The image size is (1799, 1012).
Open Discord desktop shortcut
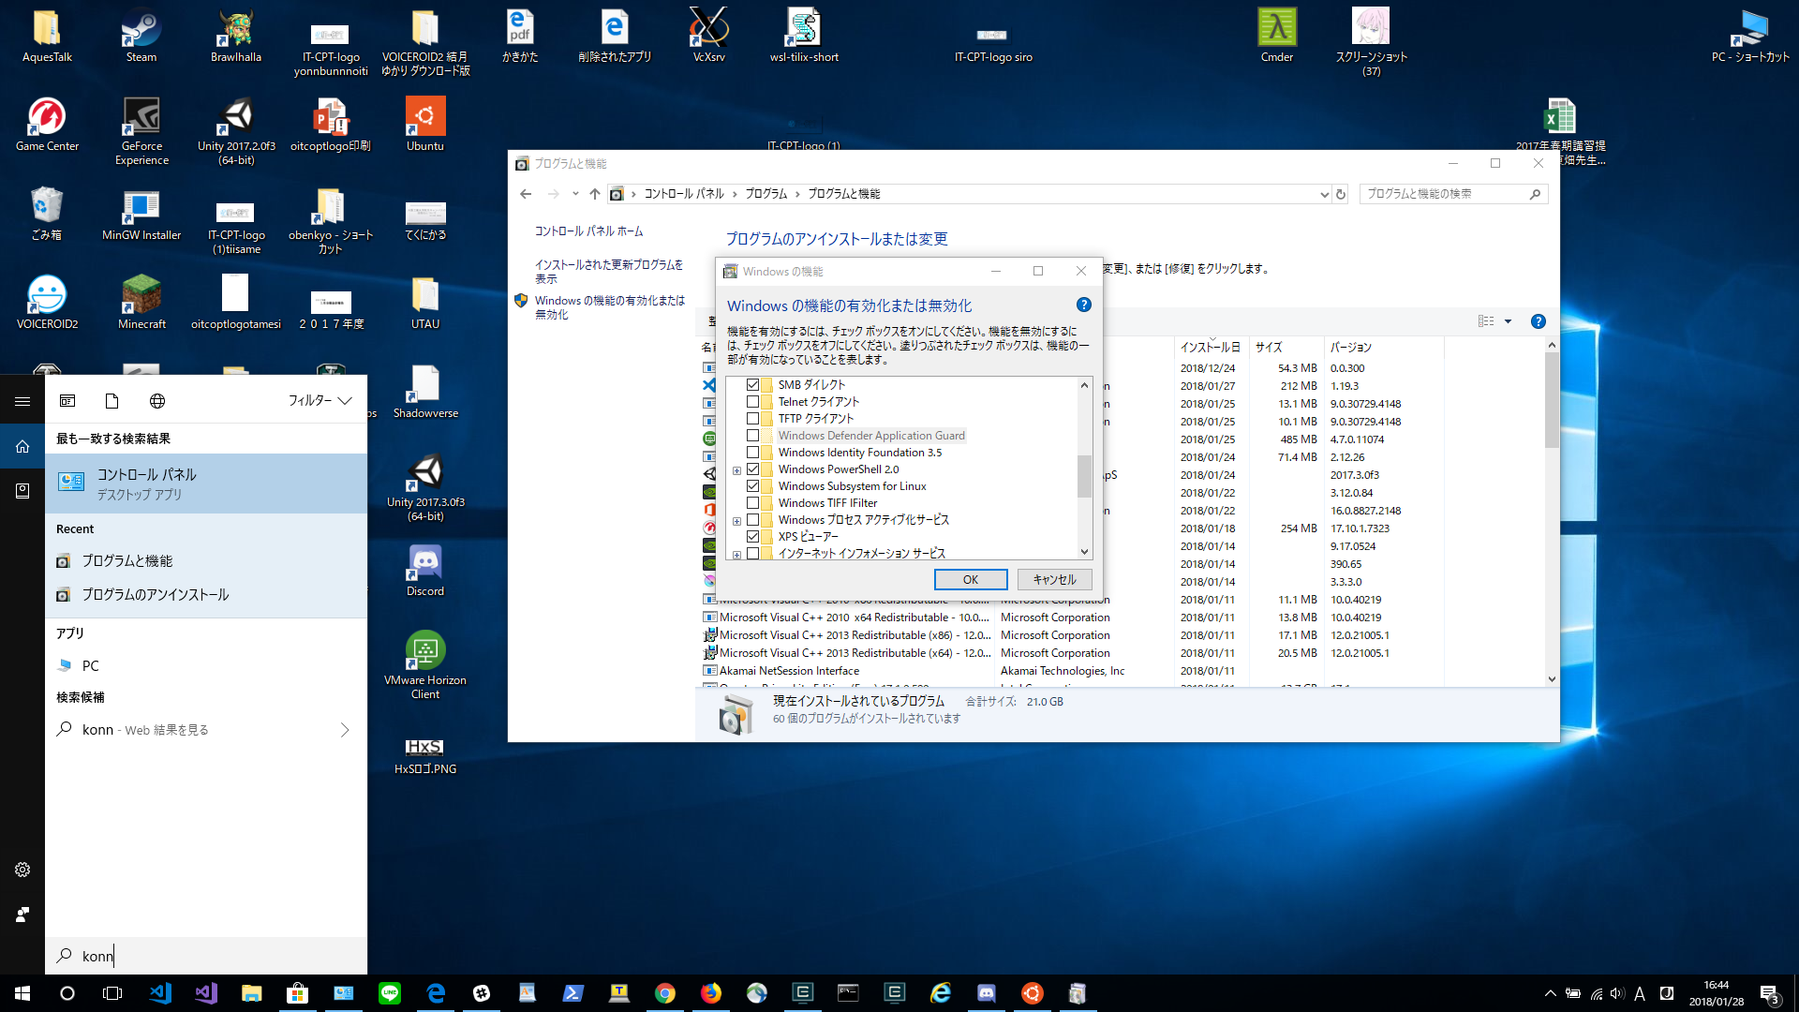tap(425, 568)
